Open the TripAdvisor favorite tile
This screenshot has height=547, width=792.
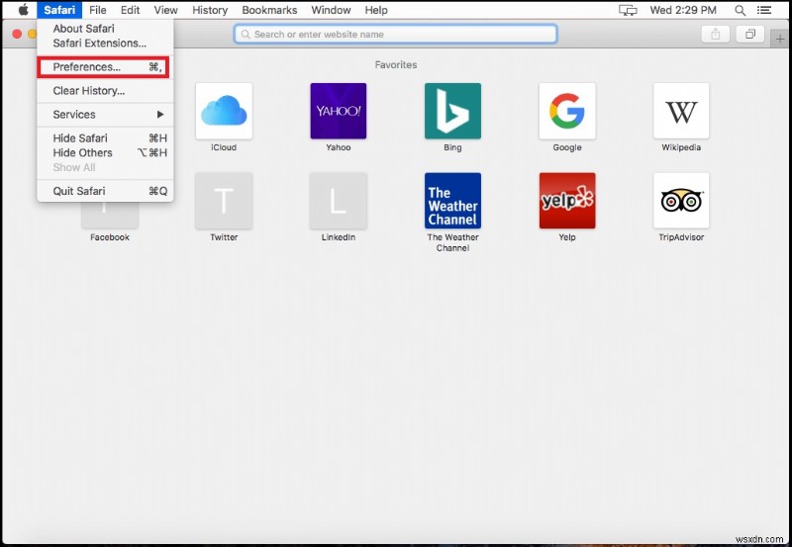(x=681, y=201)
